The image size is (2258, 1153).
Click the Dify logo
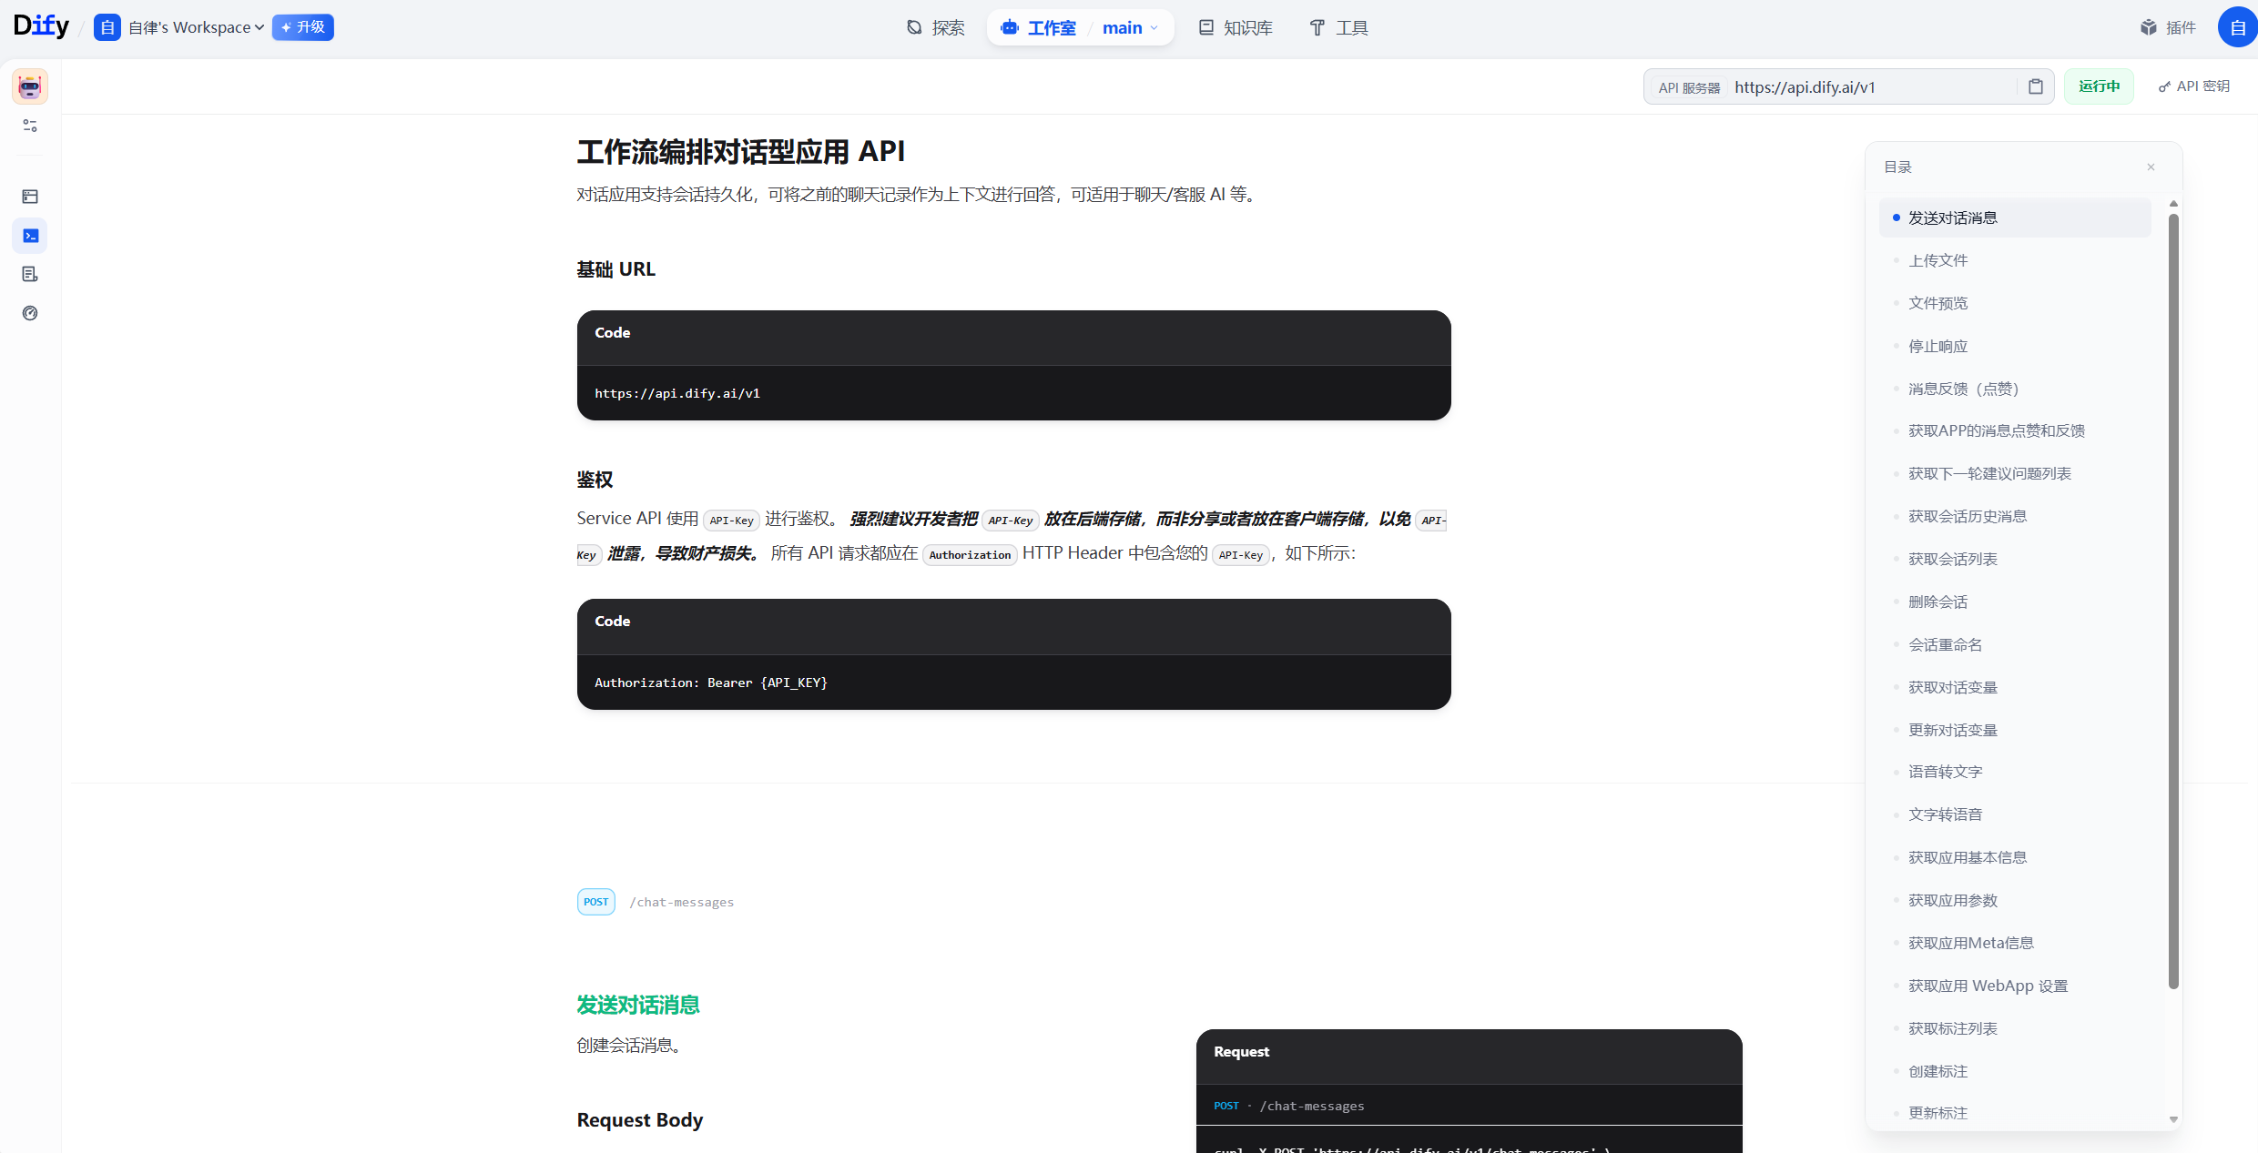tap(41, 26)
